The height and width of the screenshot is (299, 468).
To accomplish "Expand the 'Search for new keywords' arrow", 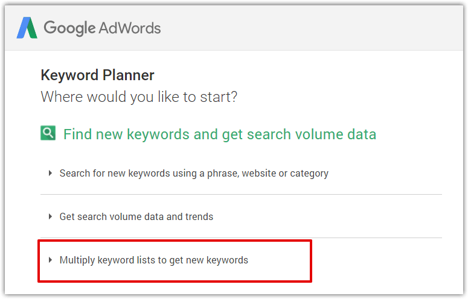I will point(51,173).
